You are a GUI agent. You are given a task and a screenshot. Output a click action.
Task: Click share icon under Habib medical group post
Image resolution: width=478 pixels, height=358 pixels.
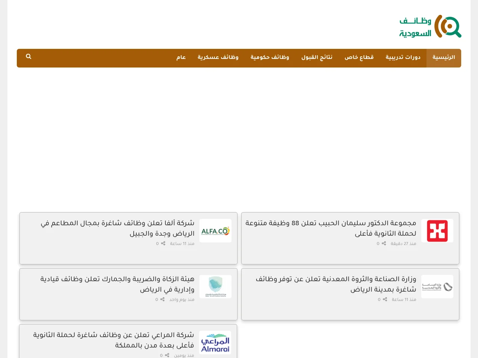click(384, 244)
